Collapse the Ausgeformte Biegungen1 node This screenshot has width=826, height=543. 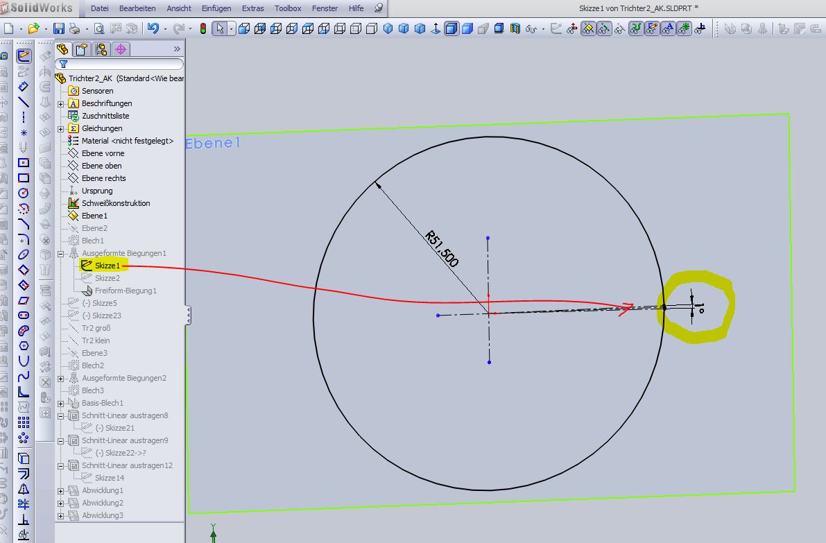pos(61,254)
